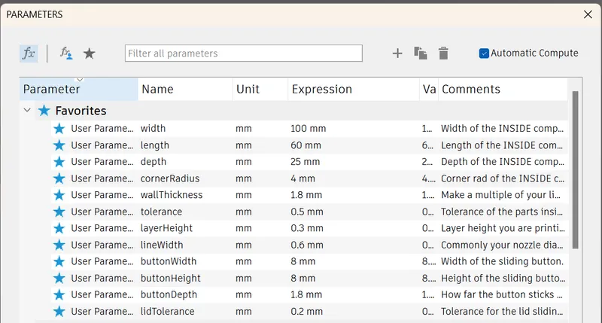The height and width of the screenshot is (323, 602).
Task: Toggle the lidTolerance favorite star
Action: pyautogui.click(x=59, y=311)
